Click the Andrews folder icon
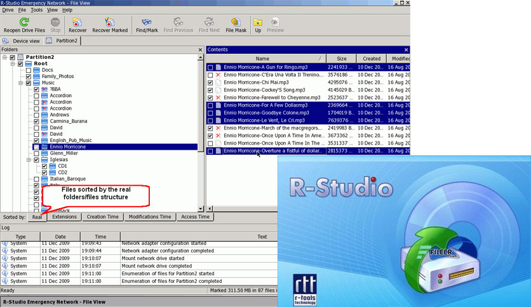531x307 pixels. 44,115
